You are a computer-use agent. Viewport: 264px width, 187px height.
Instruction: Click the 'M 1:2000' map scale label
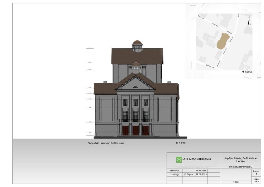click(247, 72)
